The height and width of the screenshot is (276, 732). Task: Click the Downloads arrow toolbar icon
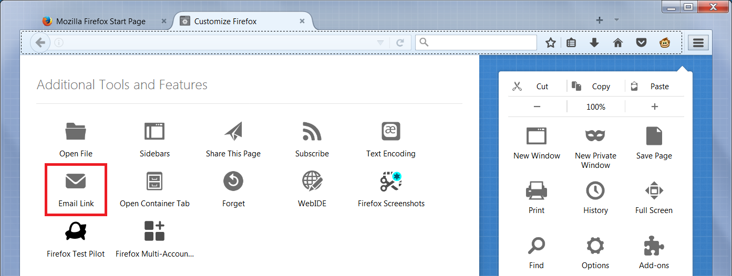pos(594,43)
